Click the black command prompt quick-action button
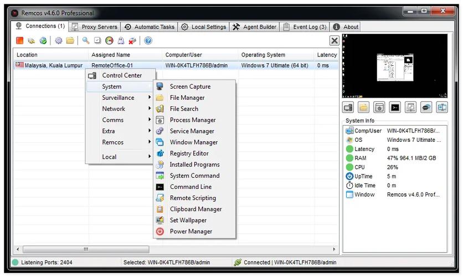Image resolution: width=463 pixels, height=277 pixels. (395, 107)
